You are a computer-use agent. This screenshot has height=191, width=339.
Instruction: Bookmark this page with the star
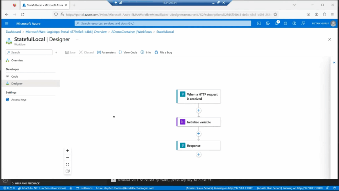click(275, 15)
